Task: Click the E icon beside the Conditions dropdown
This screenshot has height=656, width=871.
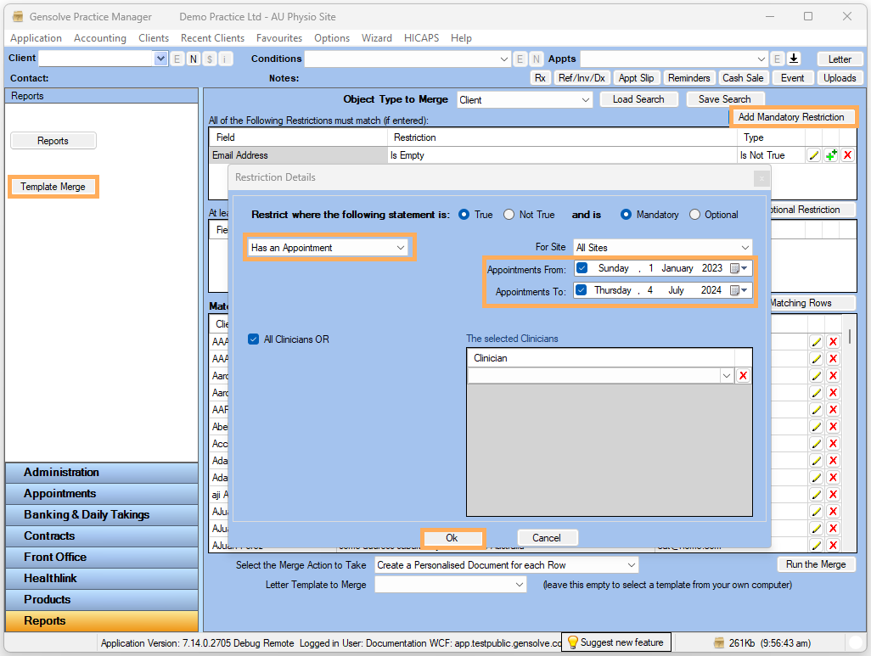Action: tap(520, 59)
